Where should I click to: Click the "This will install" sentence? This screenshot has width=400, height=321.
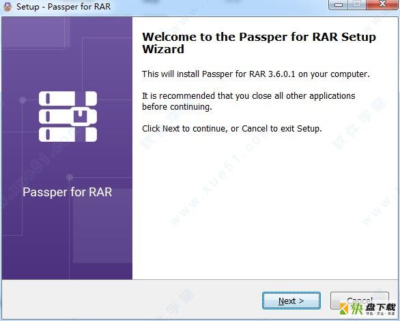tap(256, 74)
